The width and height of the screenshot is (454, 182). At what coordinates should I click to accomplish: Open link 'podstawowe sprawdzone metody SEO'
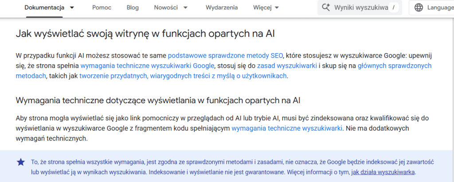(225, 55)
